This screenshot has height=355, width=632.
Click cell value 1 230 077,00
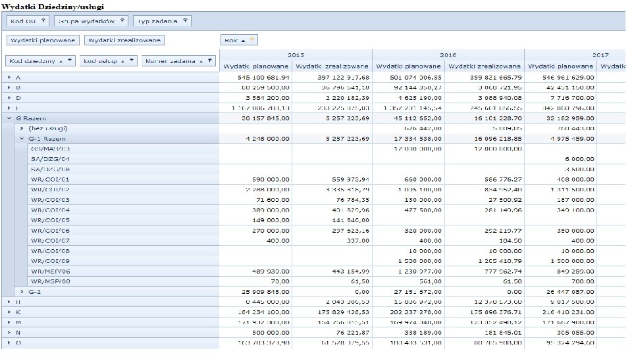click(420, 272)
